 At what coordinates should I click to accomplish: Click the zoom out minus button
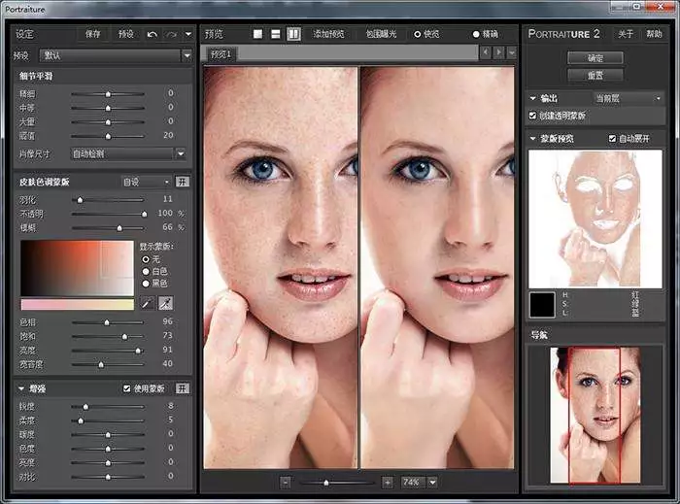click(x=286, y=482)
